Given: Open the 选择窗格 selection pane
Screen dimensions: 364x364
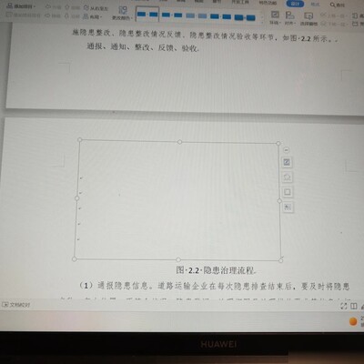Looking at the screenshot, I should (x=308, y=19).
